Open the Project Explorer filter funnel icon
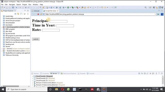165x92 pixels. 21,14
